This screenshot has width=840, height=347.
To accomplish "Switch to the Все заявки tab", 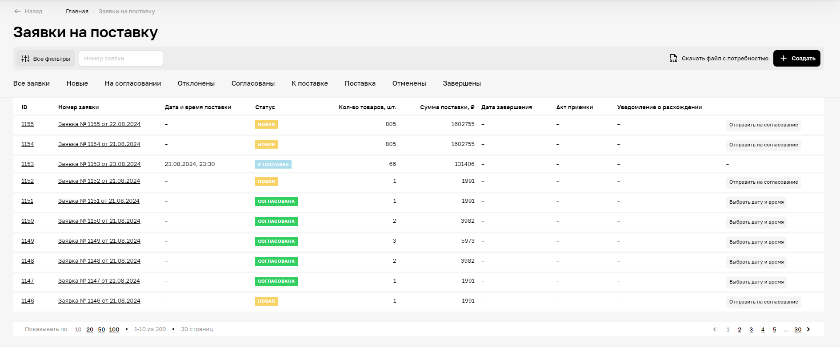I will click(x=32, y=83).
